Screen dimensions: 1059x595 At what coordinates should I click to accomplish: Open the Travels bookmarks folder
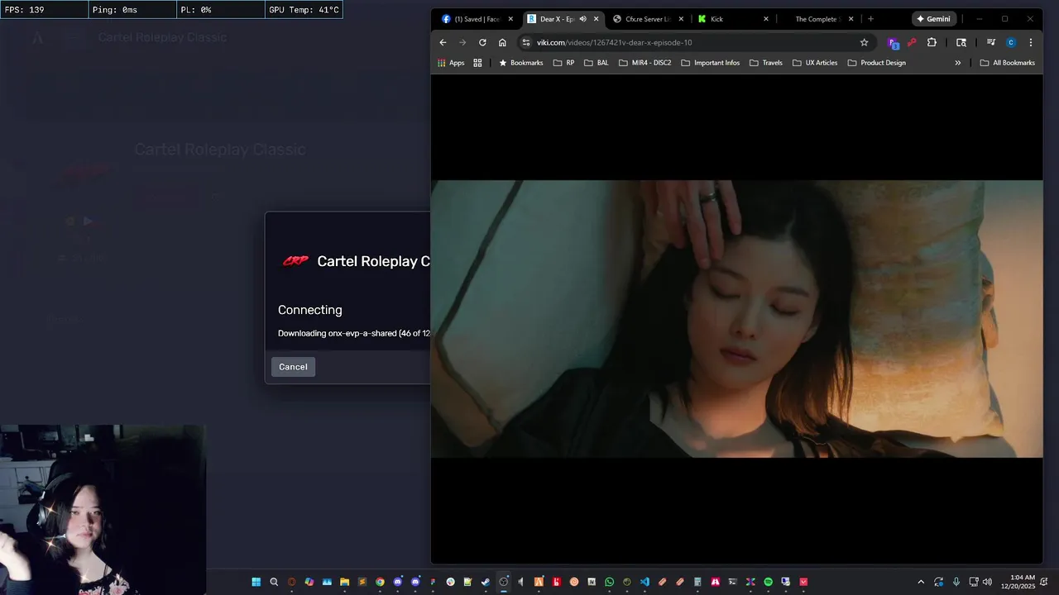pyautogui.click(x=765, y=63)
